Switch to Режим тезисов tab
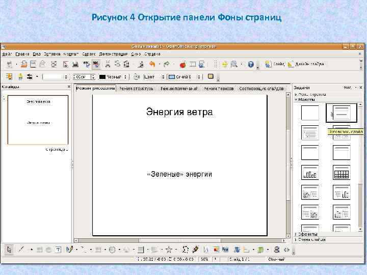367x275 pixels. pyautogui.click(x=219, y=89)
